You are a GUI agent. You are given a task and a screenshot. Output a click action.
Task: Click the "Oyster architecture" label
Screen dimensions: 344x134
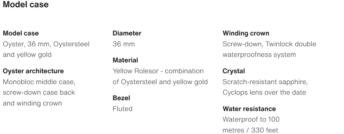[33, 71]
